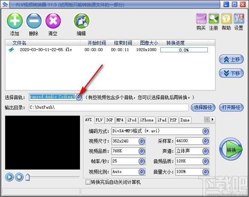Click the end time 00:00:11 cell
The height and width of the screenshot is (197, 249).
120,50
